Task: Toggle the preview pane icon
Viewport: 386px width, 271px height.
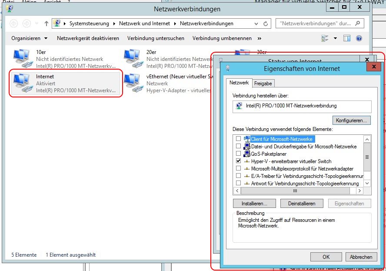Action: click(347, 38)
